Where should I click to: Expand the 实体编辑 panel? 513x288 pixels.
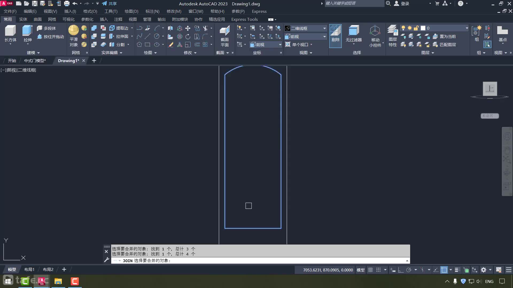point(112,53)
